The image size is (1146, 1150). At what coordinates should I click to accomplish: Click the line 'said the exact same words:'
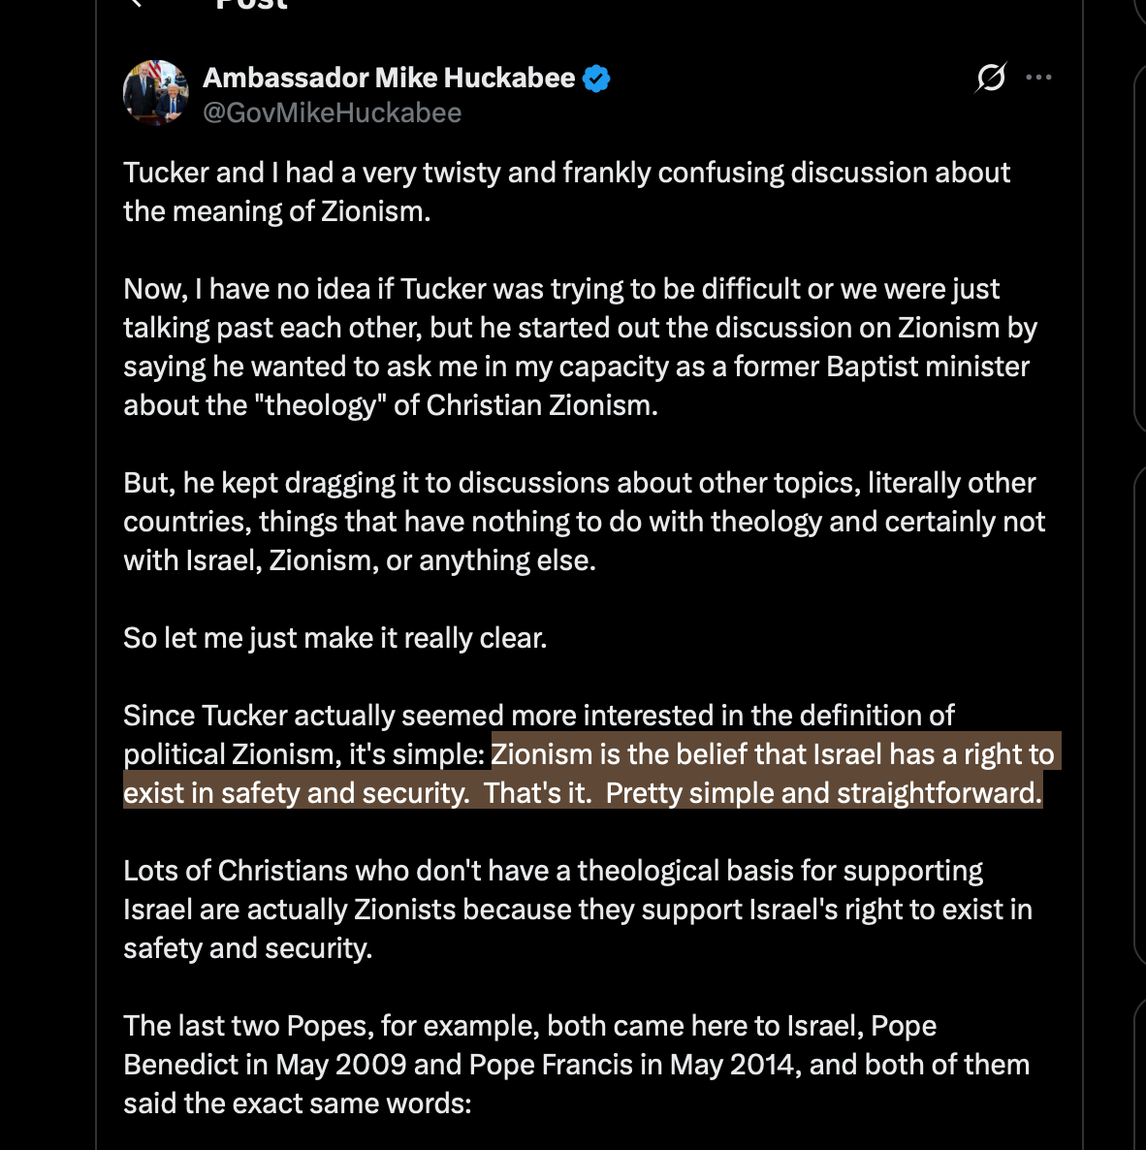click(x=297, y=1103)
